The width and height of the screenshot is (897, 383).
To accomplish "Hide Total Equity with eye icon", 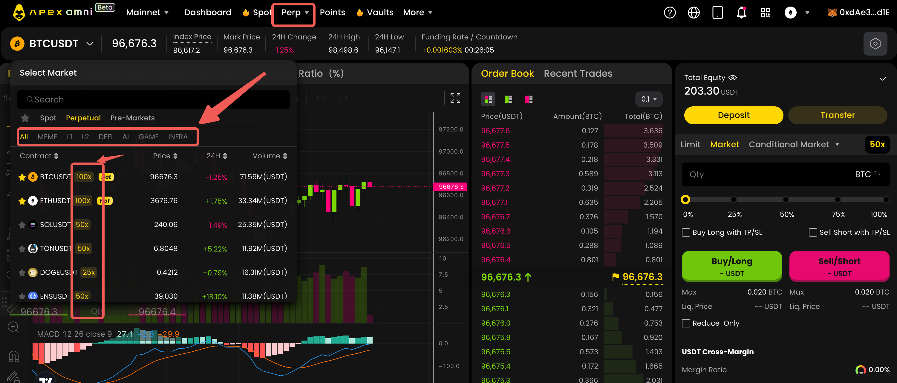I will (x=733, y=78).
